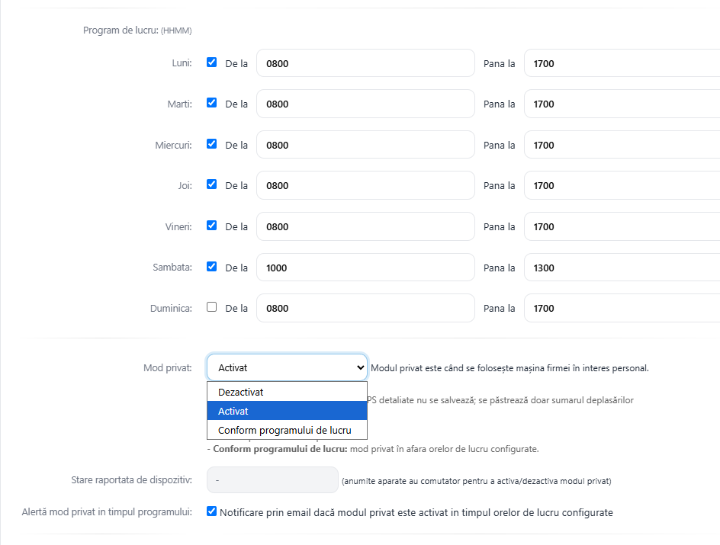Select the Joi De la time field
Viewport: 720px width, 545px height.
365,185
